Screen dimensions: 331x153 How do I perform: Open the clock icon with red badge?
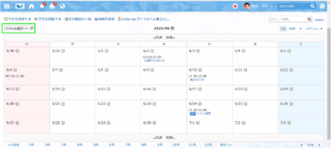[x=53, y=6]
